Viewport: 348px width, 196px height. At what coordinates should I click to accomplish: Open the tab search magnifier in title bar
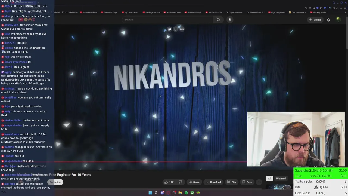(x=334, y=3)
